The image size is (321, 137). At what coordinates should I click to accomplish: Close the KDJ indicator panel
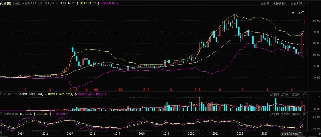point(305,114)
